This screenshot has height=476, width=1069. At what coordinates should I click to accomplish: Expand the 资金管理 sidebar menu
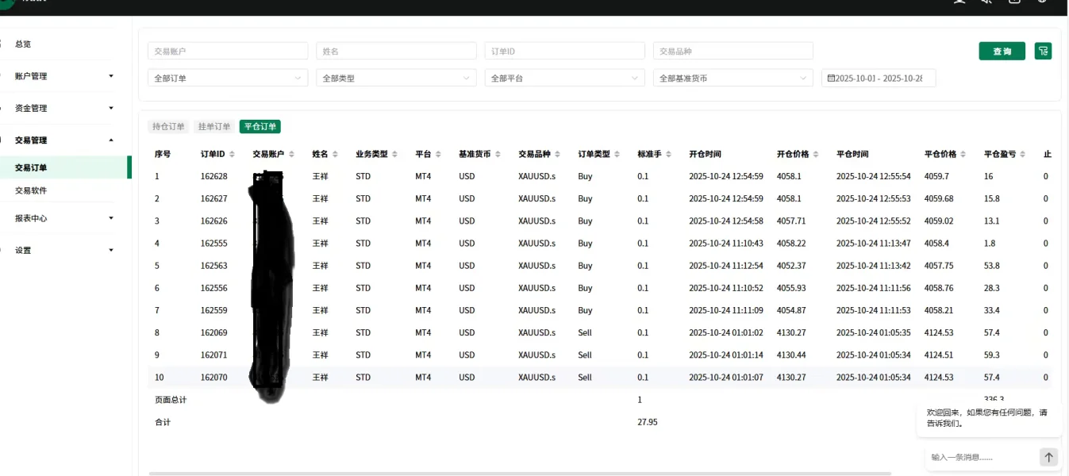[63, 108]
